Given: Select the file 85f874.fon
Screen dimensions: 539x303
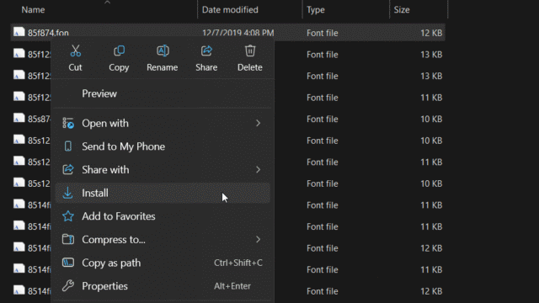Looking at the screenshot, I should 48,33.
